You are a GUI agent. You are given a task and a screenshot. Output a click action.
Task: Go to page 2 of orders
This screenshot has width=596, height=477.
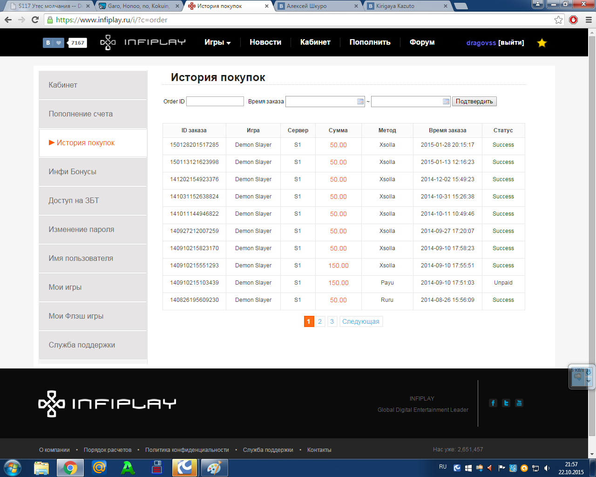320,321
